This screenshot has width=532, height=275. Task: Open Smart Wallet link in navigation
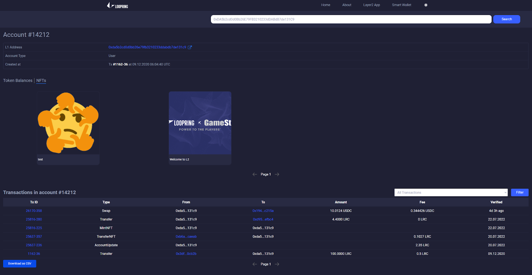(x=401, y=5)
